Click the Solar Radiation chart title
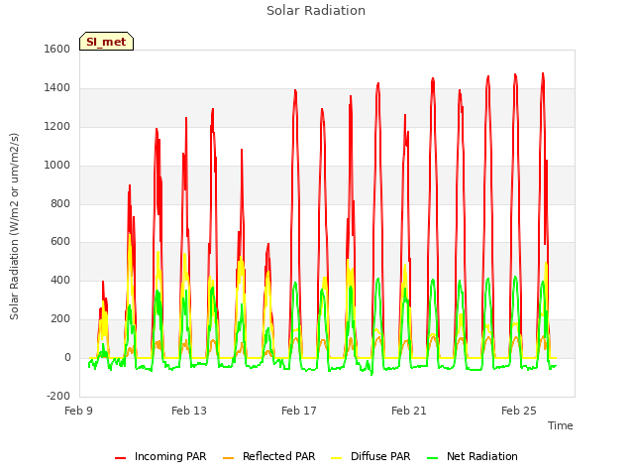Viewport: 634px width, 476px height. [316, 11]
